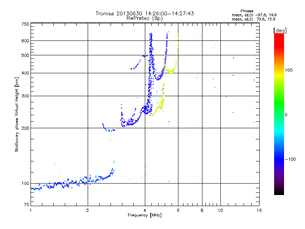Click the 'RwPretec (8p)' subtitle
This screenshot has height=229, width=305.
144,18
